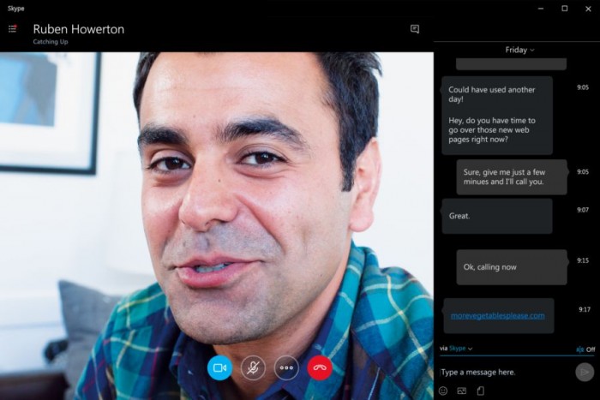
Task: Click the 9:15 timestamp
Action: pyautogui.click(x=583, y=260)
